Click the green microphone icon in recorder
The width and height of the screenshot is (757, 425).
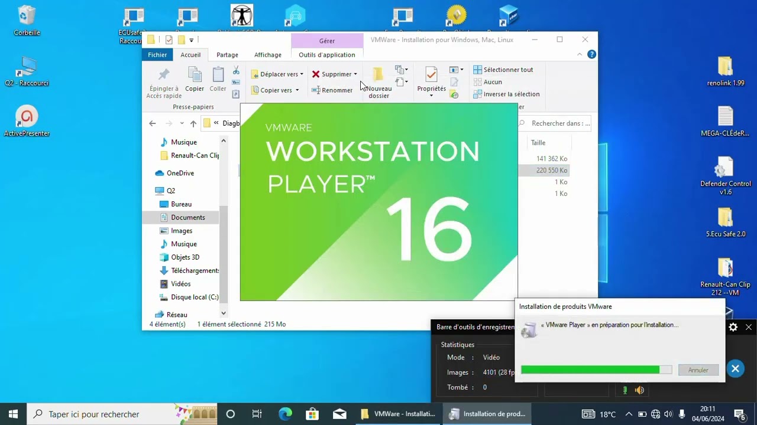point(625,390)
